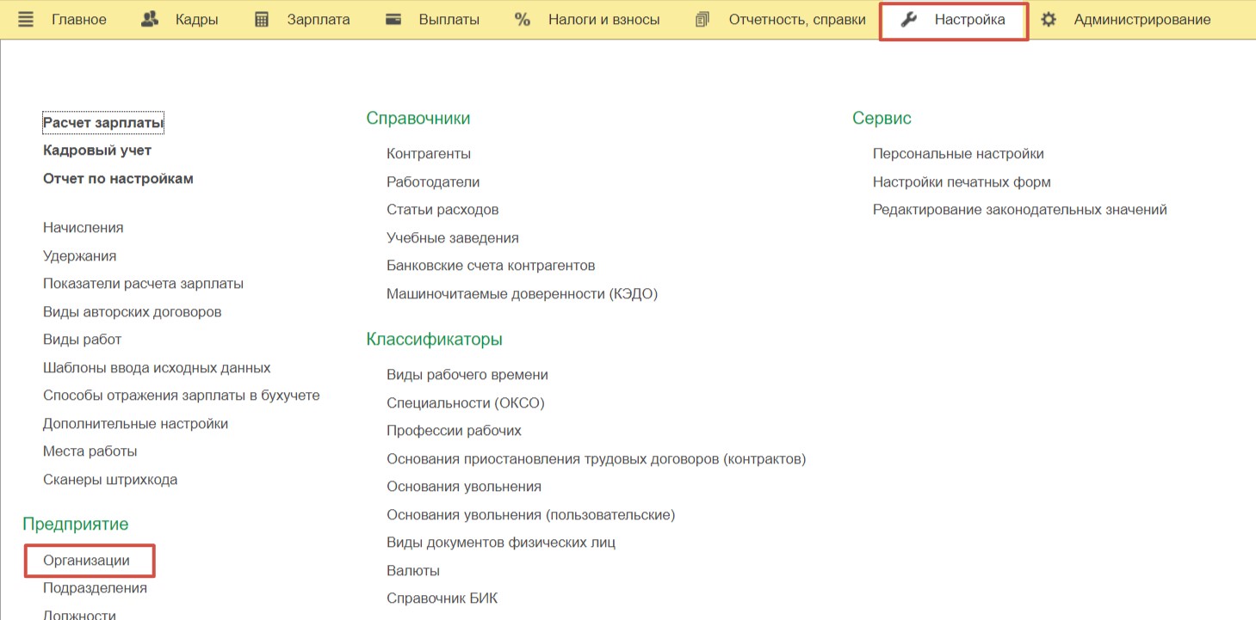Open Отчетность, справки section

point(797,20)
